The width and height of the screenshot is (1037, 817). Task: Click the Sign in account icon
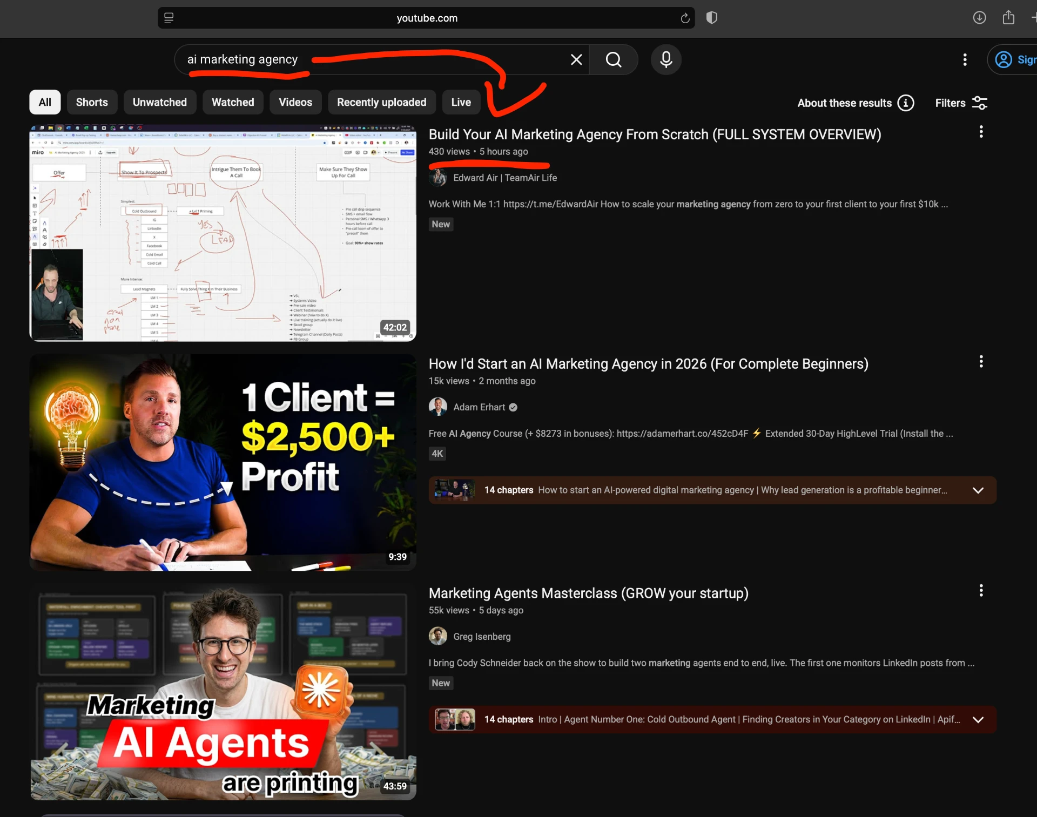(x=1004, y=59)
